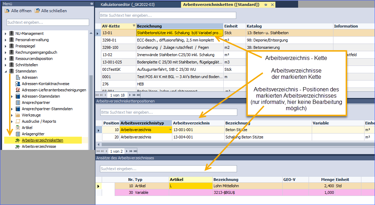This screenshot has width=375, height=205.
Task: Pin the Arbeitsverzeichnisketten tab
Action: (x=266, y=5)
